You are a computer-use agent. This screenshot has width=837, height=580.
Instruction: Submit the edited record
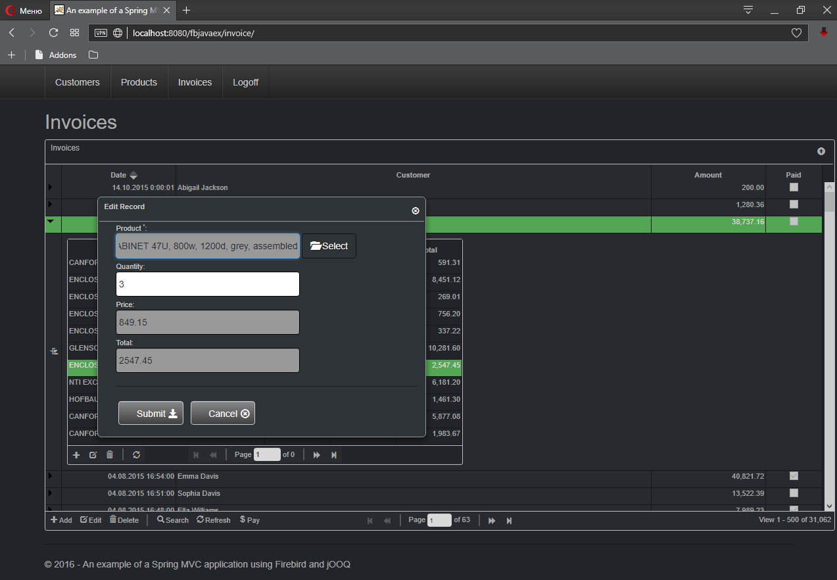151,414
